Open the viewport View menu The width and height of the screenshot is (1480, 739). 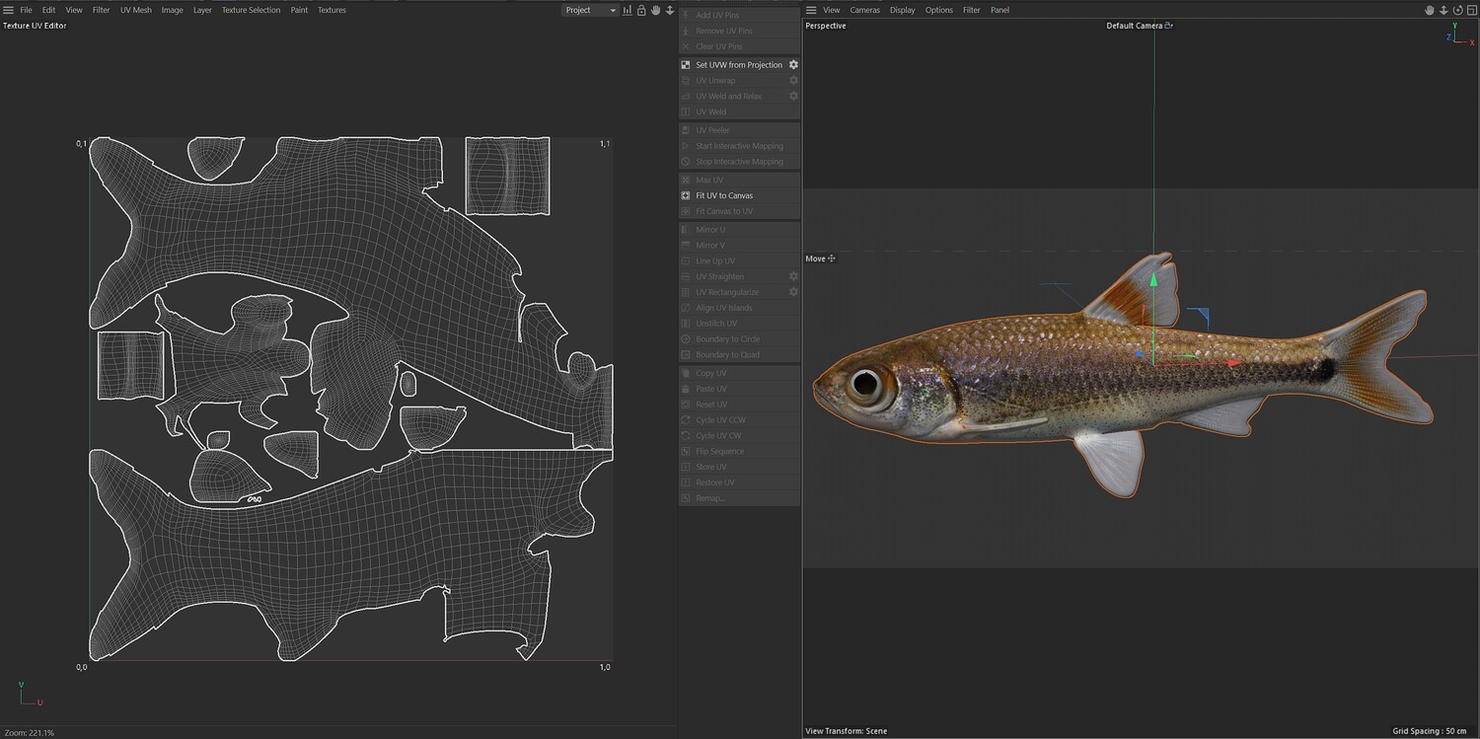(832, 10)
